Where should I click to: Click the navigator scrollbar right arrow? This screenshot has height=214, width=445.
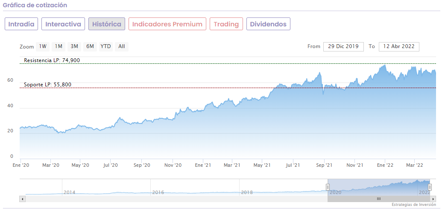coord(433,199)
